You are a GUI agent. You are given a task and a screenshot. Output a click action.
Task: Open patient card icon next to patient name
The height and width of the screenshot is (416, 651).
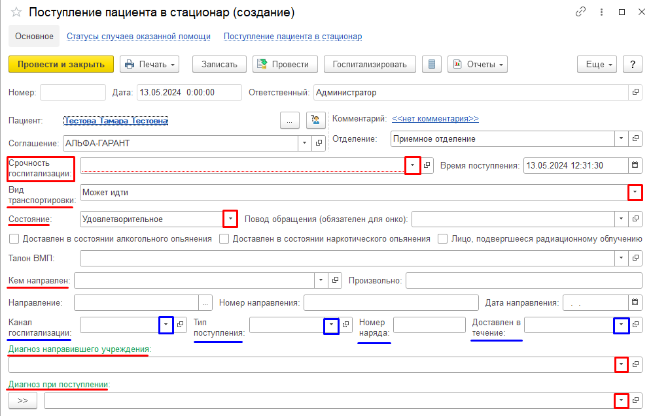click(x=315, y=120)
